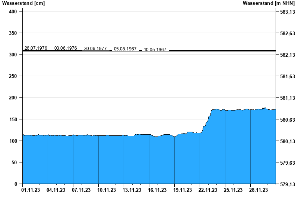Click the 26.07.1976 historical high-water label

(x=36, y=48)
